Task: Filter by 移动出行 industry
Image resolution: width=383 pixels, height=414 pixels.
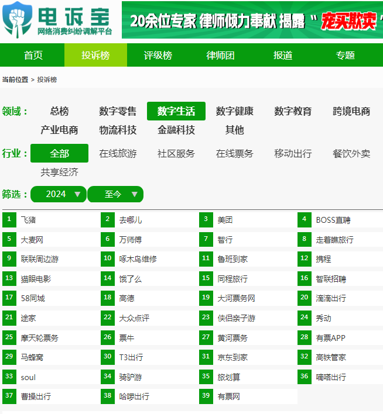Action: coord(293,153)
